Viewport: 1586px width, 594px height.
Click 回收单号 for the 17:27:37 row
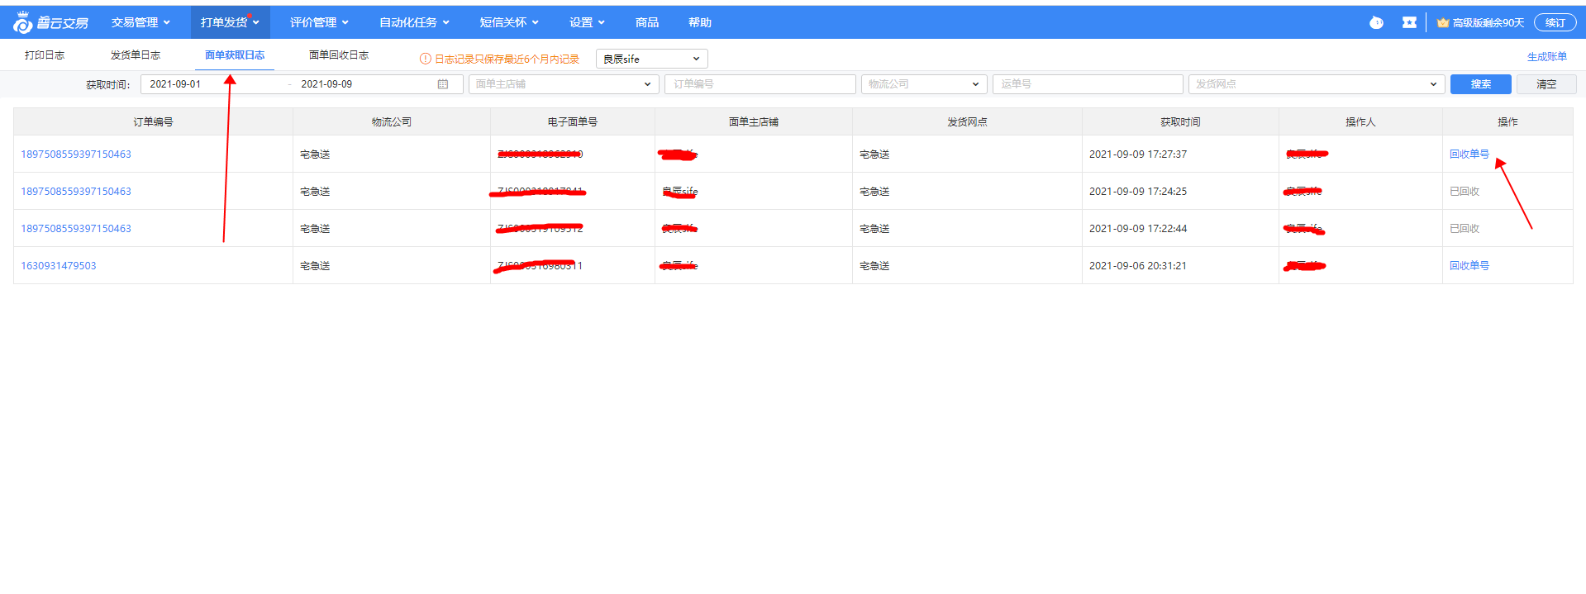click(1469, 154)
